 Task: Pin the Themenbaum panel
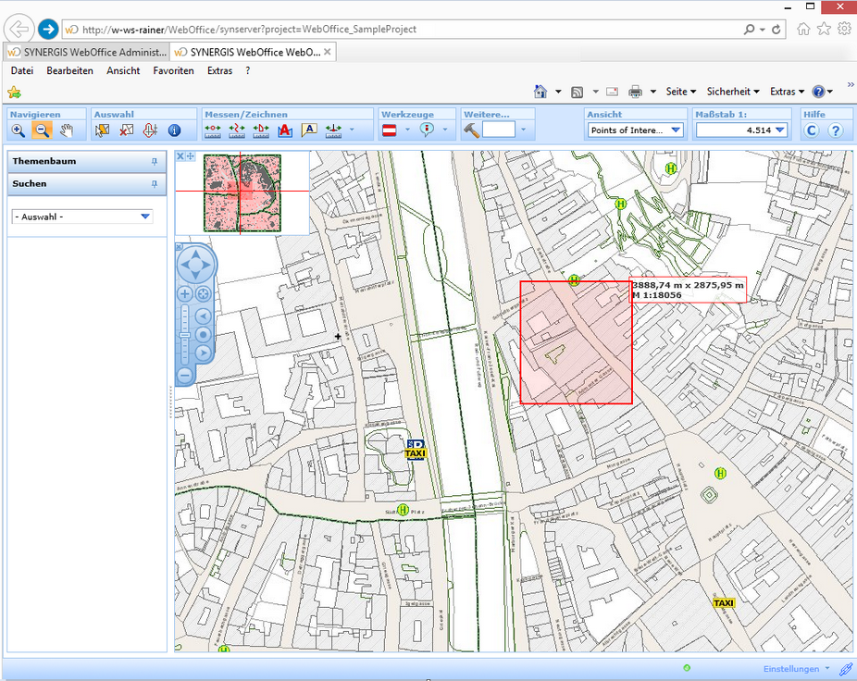coord(155,162)
